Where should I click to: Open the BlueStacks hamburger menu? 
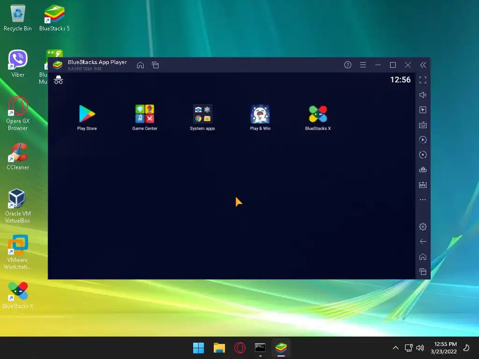(x=363, y=65)
